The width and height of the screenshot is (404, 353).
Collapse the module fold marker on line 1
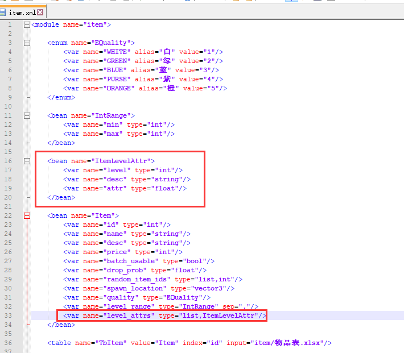pyautogui.click(x=27, y=25)
